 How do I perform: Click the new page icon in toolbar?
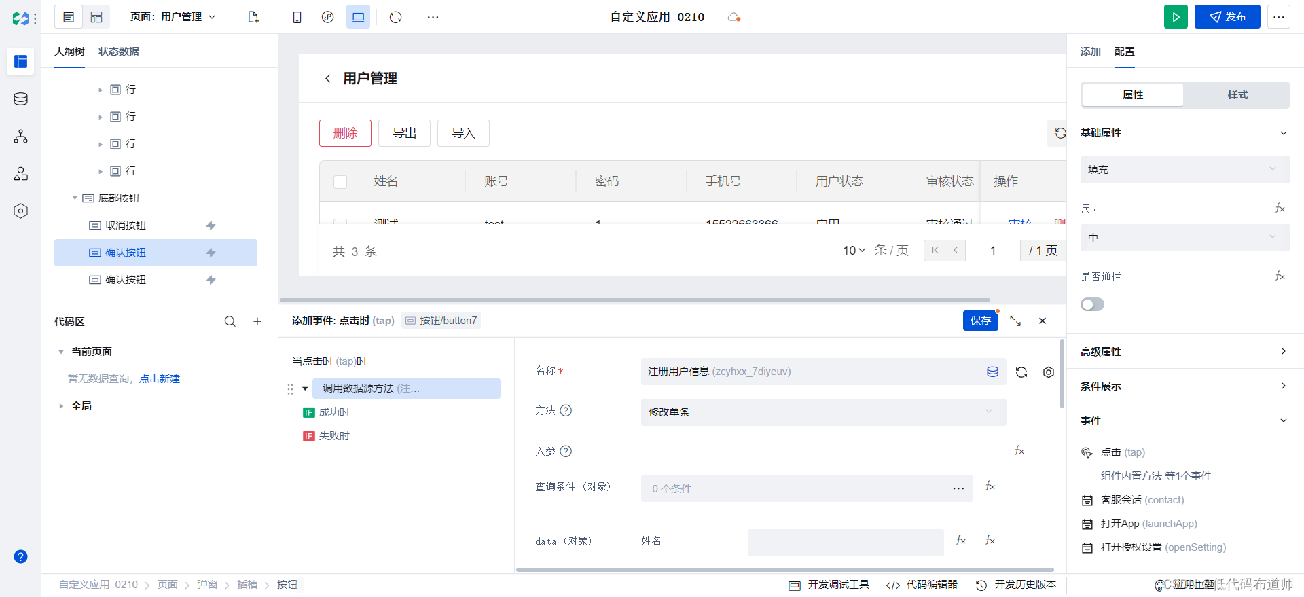pyautogui.click(x=253, y=17)
